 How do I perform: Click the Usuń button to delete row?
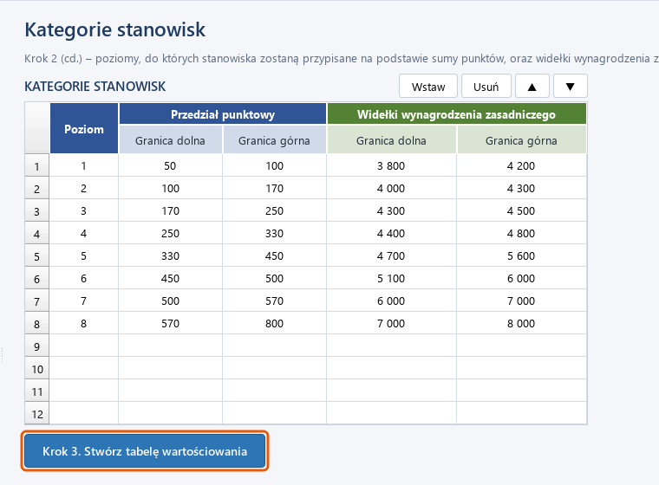486,87
